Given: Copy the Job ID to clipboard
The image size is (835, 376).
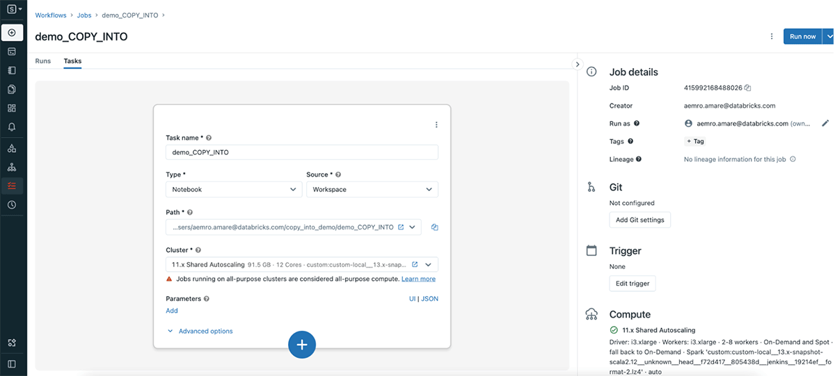Looking at the screenshot, I should pyautogui.click(x=747, y=88).
